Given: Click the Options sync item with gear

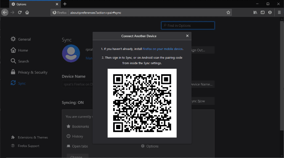Looking at the screenshot, I should pos(150,146).
